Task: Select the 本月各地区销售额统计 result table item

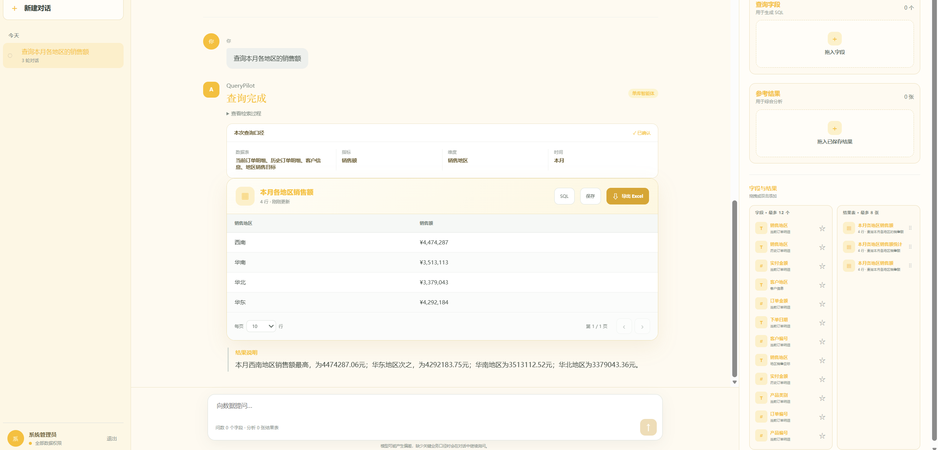Action: pyautogui.click(x=878, y=247)
